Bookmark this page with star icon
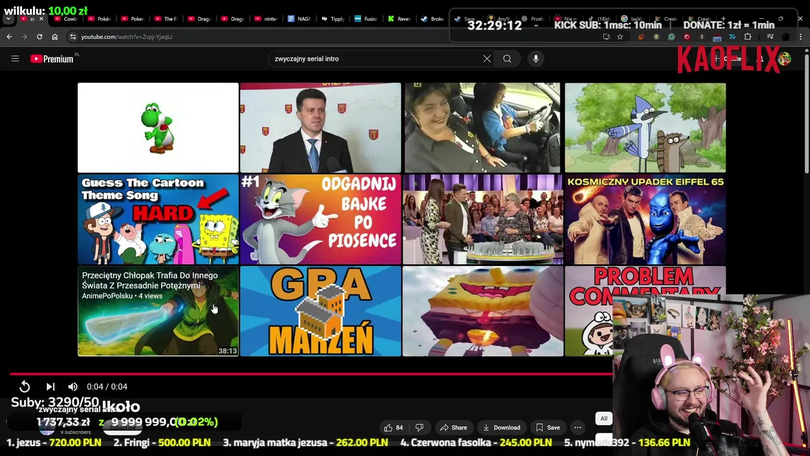 (620, 37)
